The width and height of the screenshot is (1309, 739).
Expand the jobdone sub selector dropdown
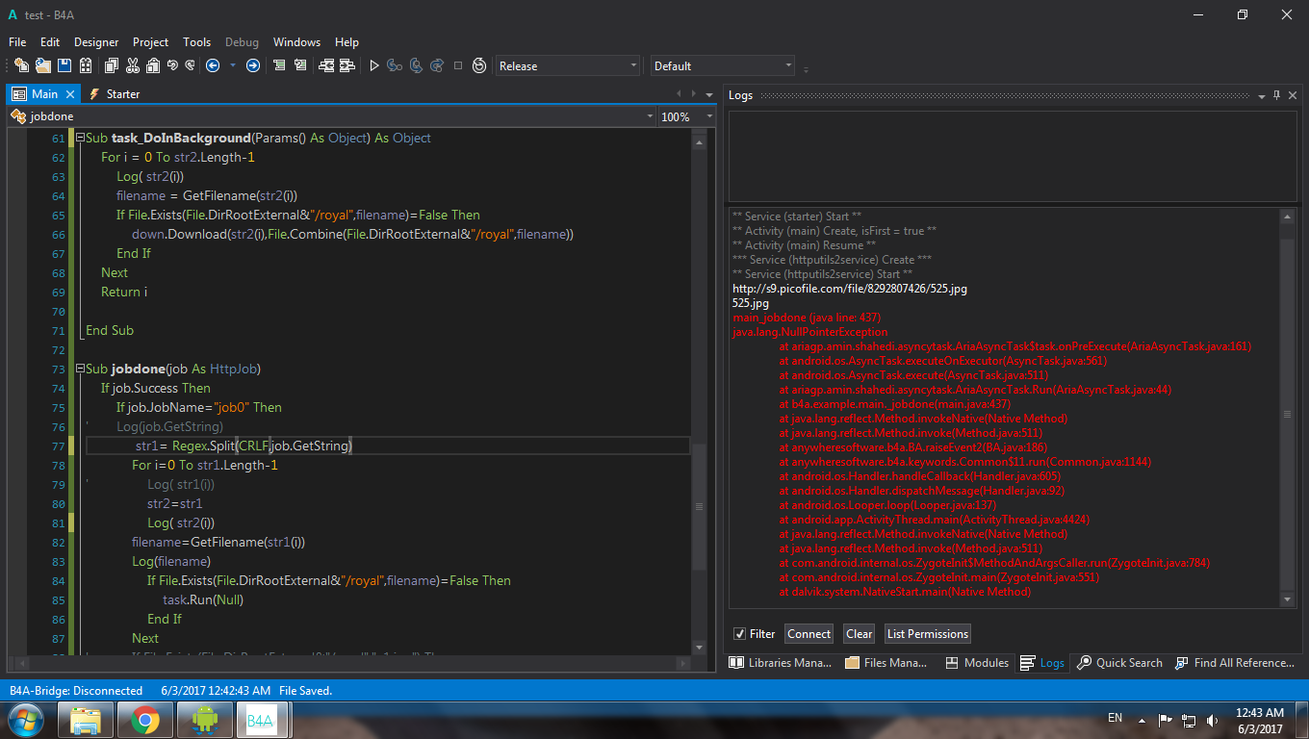(x=650, y=116)
